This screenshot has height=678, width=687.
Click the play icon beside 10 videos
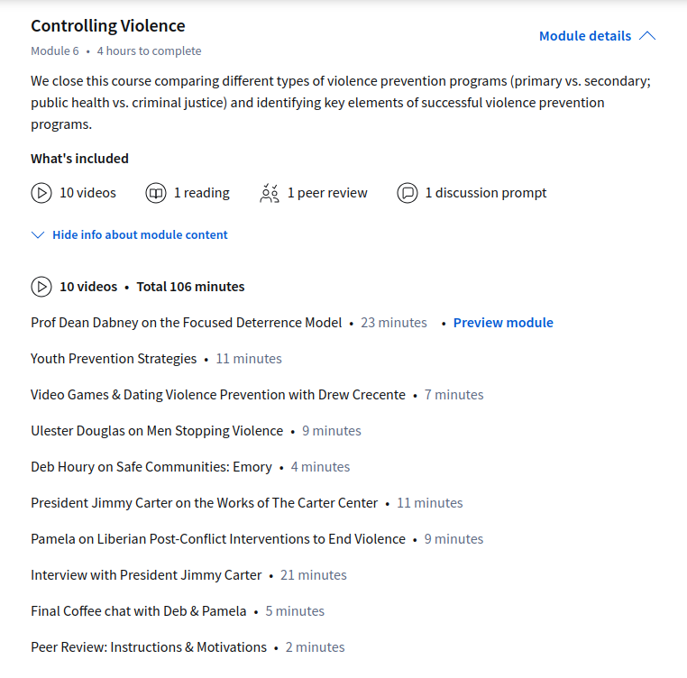pyautogui.click(x=41, y=193)
